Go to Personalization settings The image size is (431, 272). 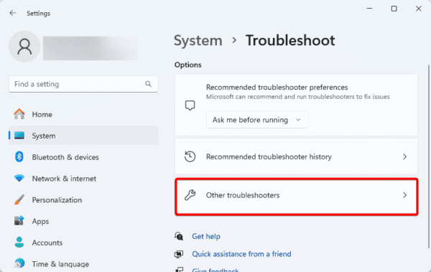click(x=83, y=200)
